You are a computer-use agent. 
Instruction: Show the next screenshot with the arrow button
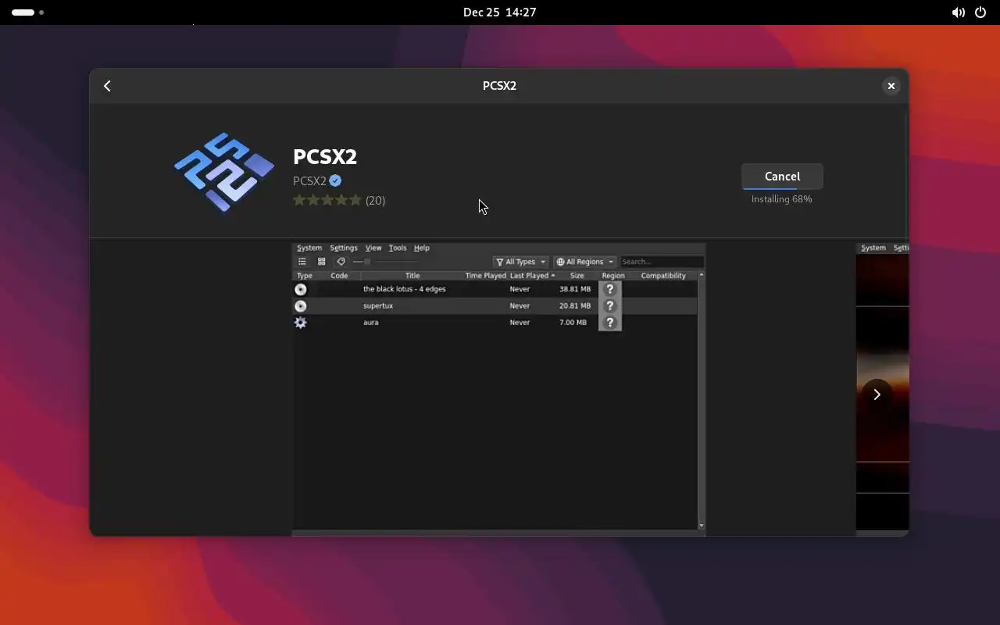tap(877, 395)
